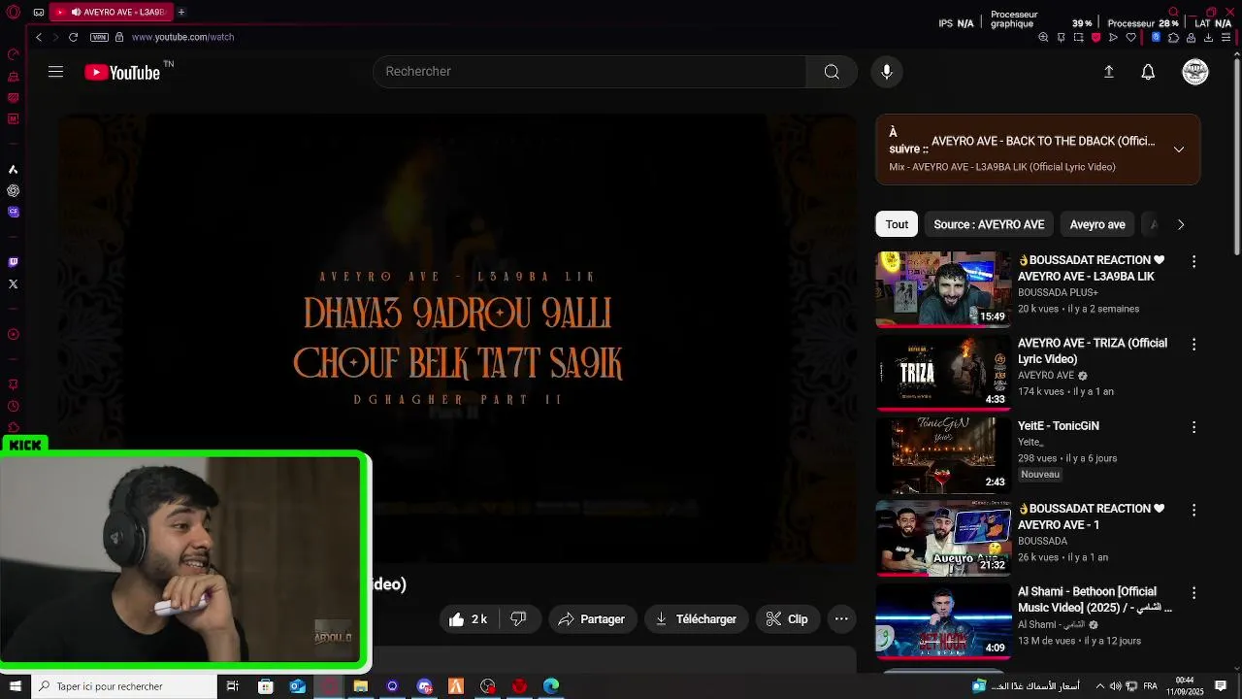
Task: Dislike the video
Action: click(519, 618)
